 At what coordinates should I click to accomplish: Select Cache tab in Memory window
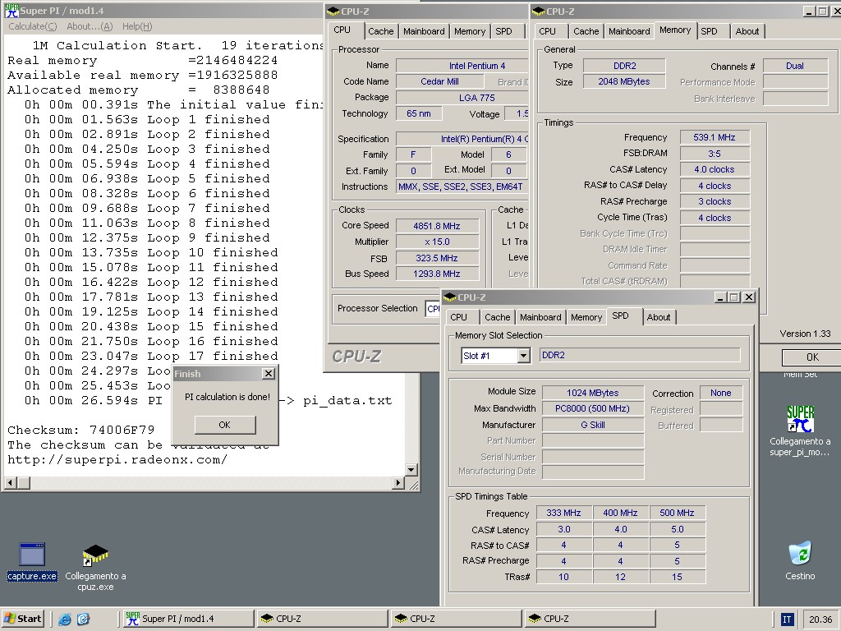click(586, 31)
